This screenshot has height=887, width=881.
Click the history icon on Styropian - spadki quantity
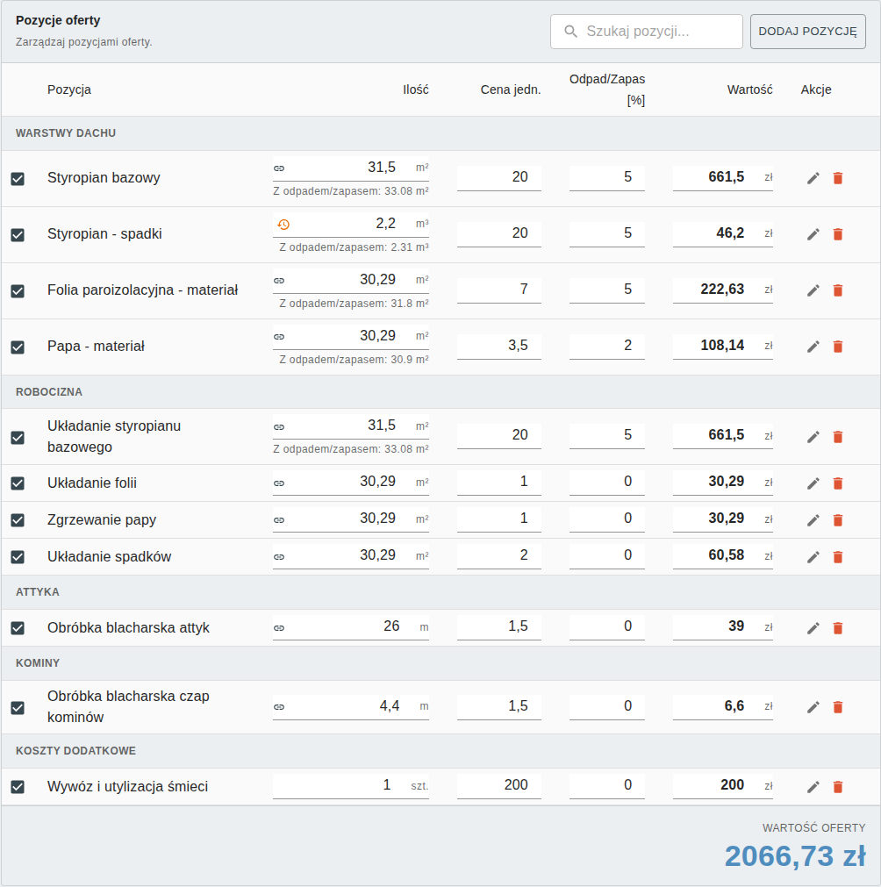click(x=283, y=225)
